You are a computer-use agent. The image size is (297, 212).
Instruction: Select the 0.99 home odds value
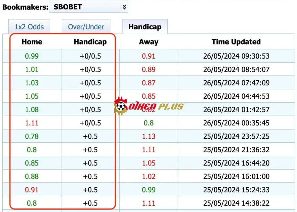32,56
